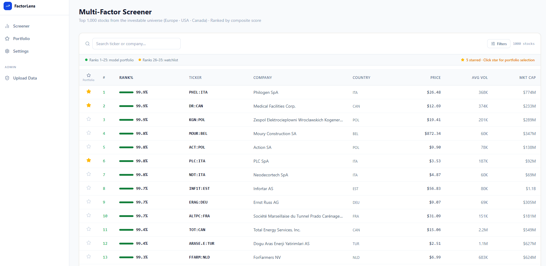Click the Screener bar-chart icon
The height and width of the screenshot is (266, 546).
click(7, 26)
